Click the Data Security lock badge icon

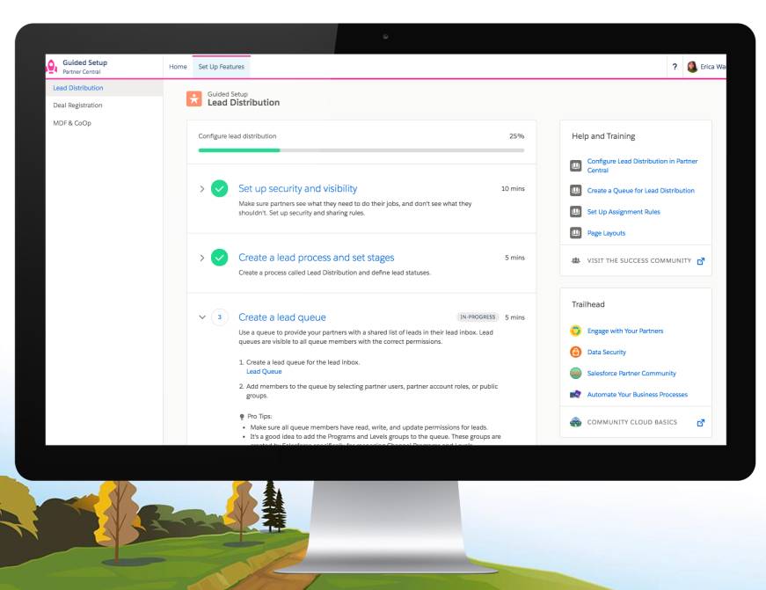point(575,352)
